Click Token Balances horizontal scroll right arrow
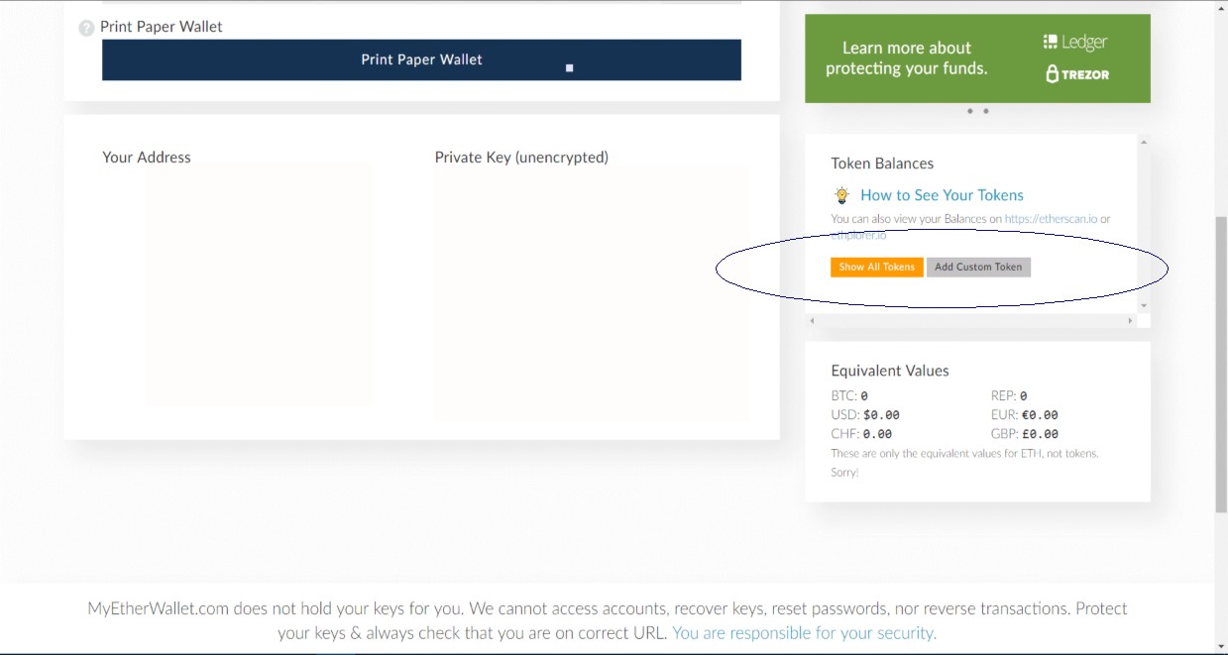 coord(1130,321)
